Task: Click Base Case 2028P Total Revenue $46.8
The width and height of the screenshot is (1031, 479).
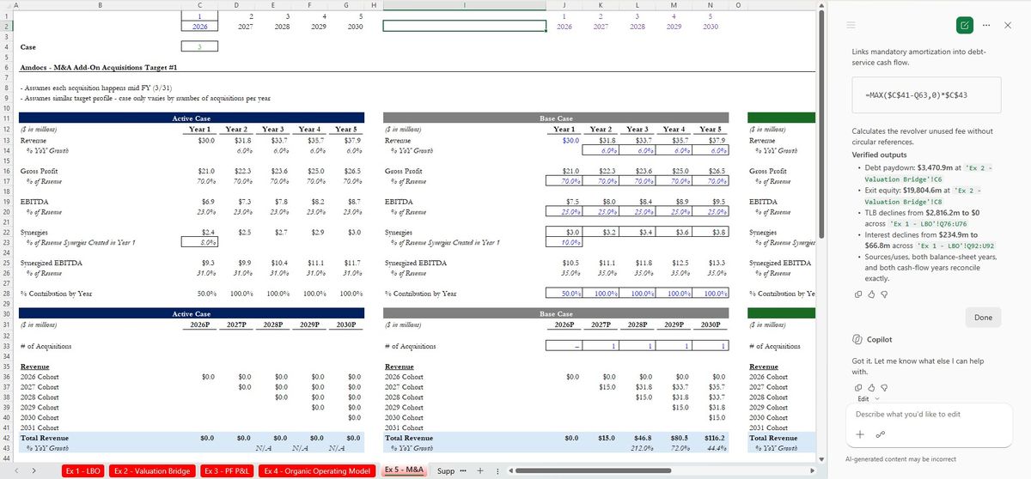Action: pos(638,438)
